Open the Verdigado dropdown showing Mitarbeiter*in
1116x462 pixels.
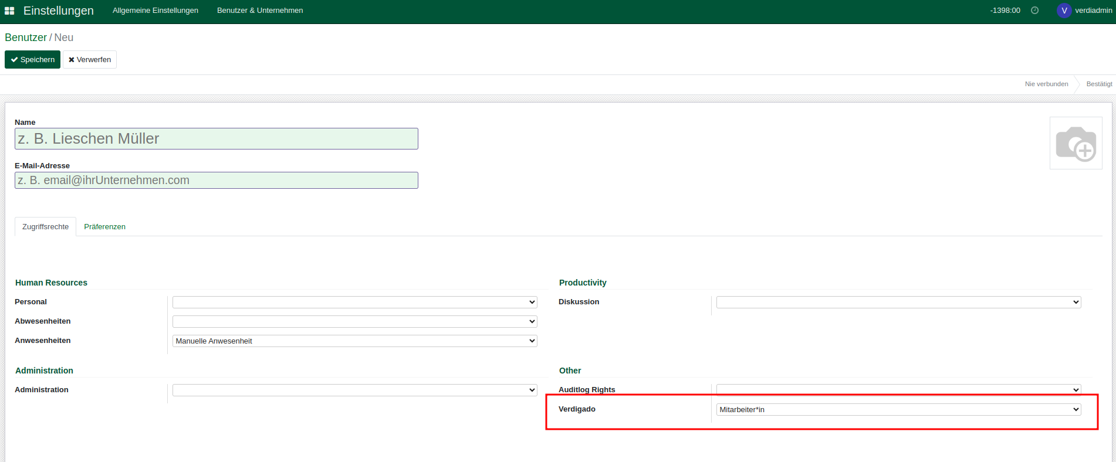click(898, 409)
